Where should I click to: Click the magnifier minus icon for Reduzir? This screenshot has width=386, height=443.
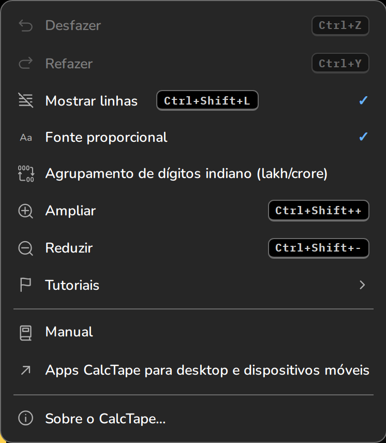coord(26,248)
